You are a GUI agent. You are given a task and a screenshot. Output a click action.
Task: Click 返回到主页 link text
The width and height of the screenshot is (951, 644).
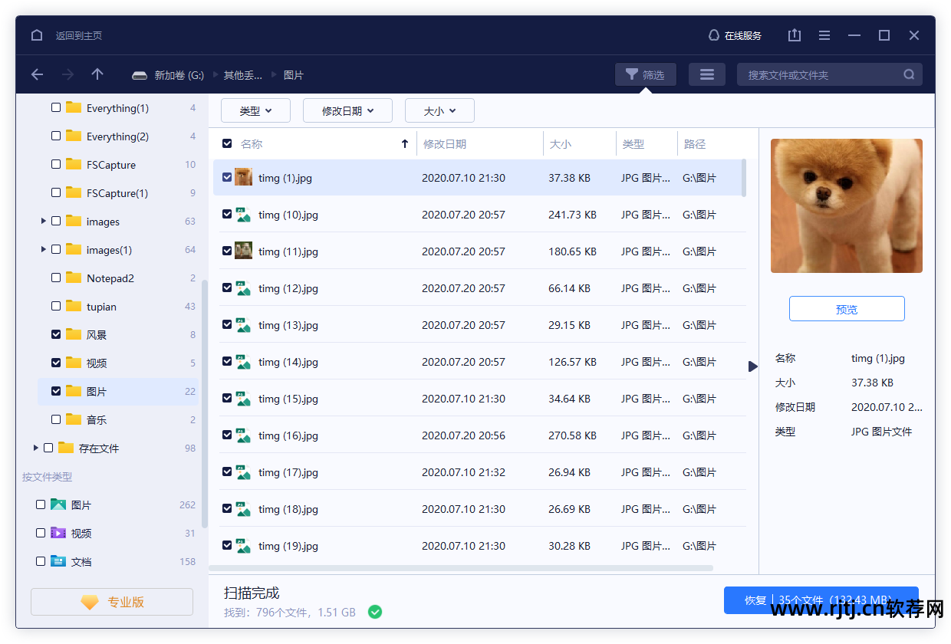[79, 36]
